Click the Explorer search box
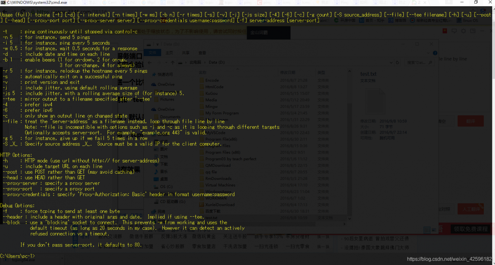Image resolution: width=495 pixels, height=265 pixels. tap(420, 62)
